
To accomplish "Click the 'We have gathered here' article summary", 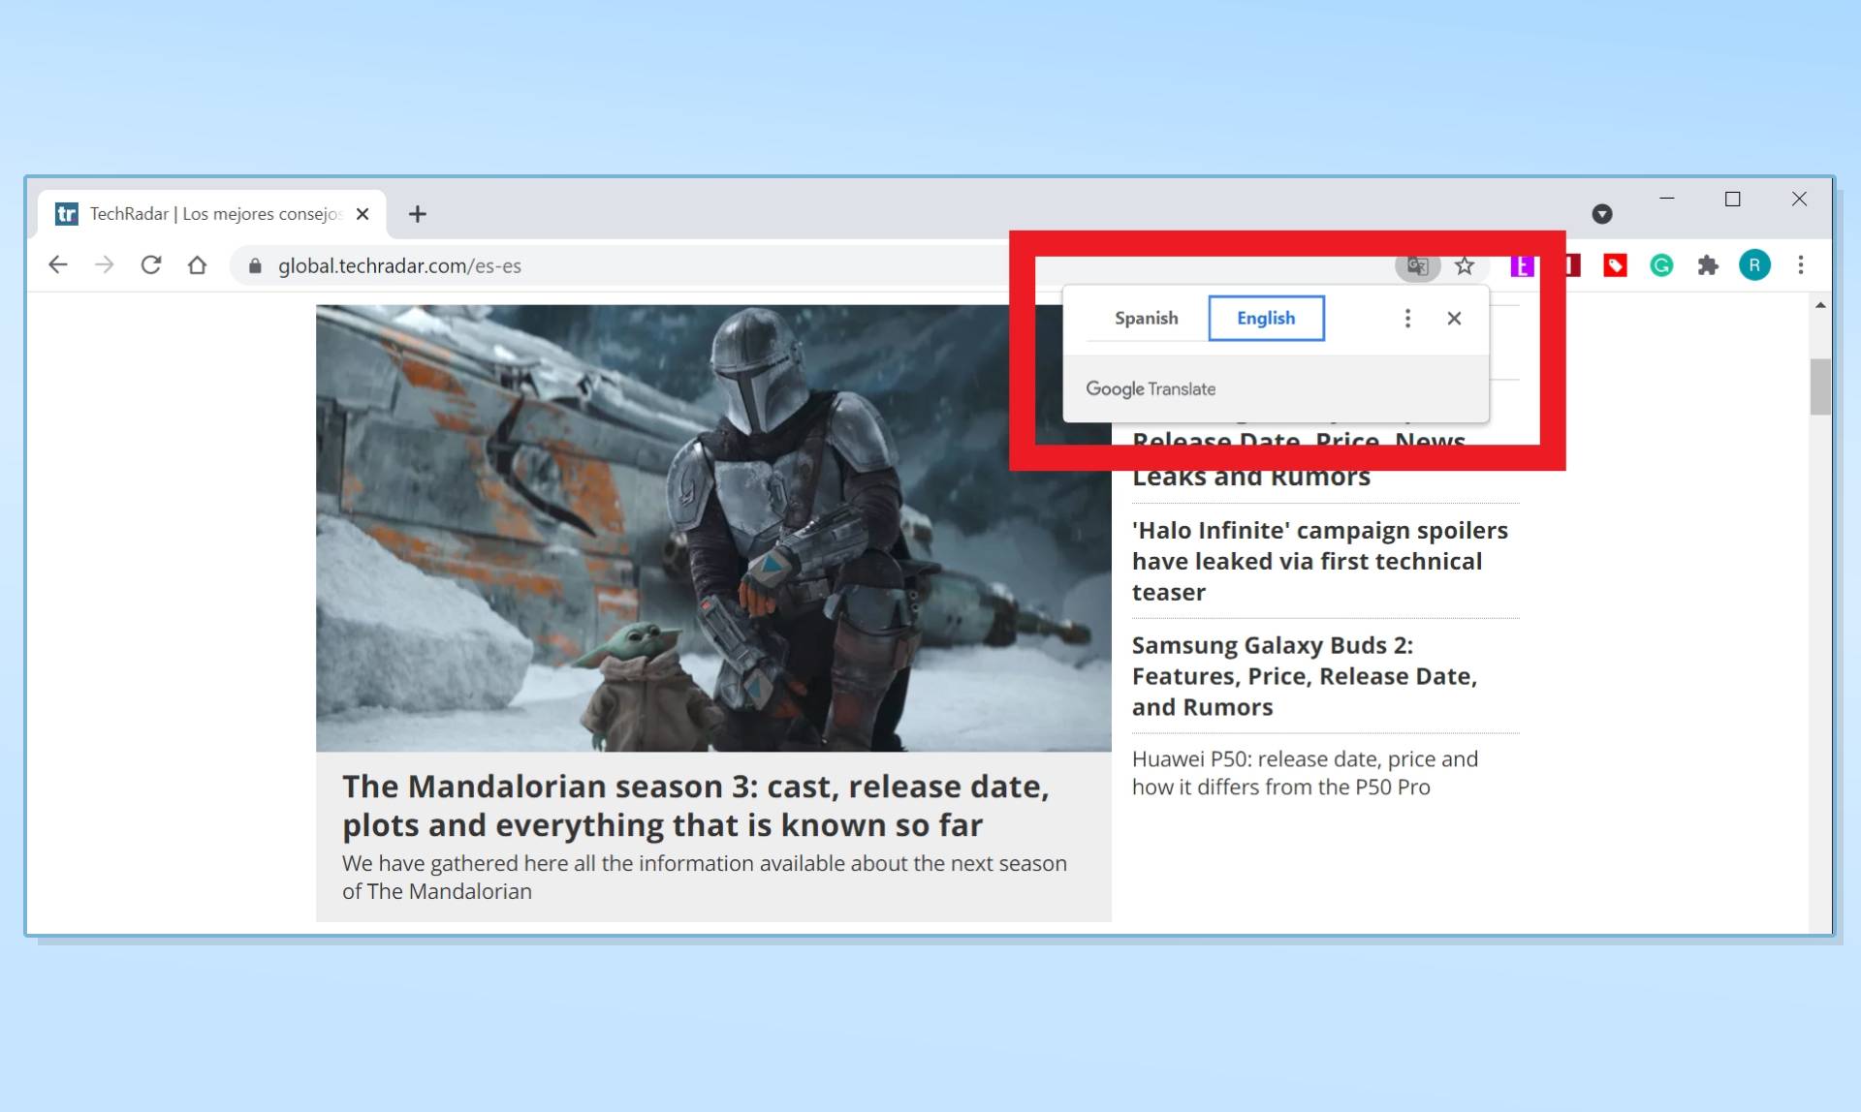I will 705,877.
